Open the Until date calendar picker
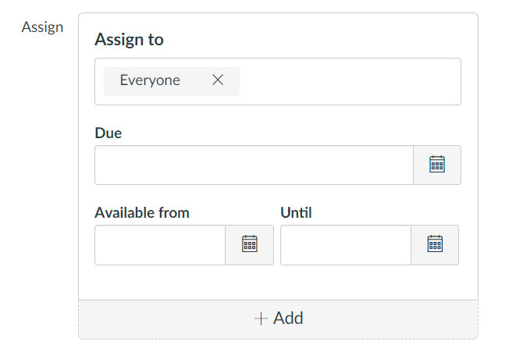Screen dimensions: 523x359 [435, 245]
